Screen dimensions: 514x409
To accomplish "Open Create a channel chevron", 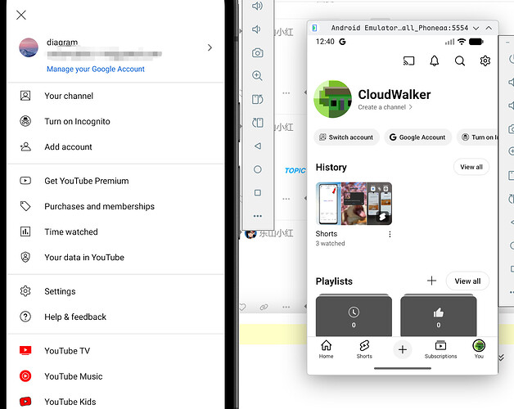I will pyautogui.click(x=410, y=107).
